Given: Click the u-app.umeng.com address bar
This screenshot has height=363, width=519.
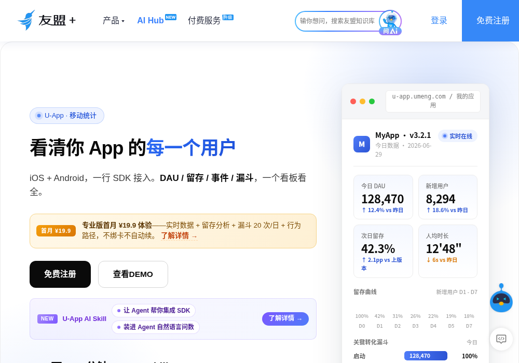Looking at the screenshot, I should click(433, 101).
